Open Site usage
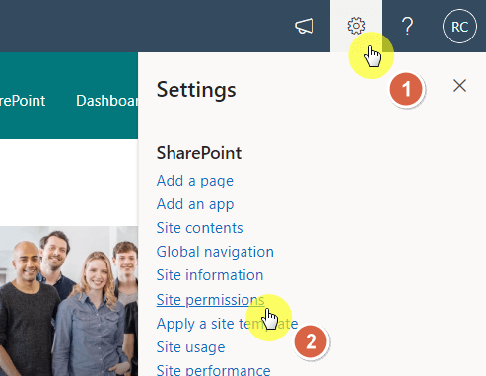The height and width of the screenshot is (376, 486). tap(190, 347)
